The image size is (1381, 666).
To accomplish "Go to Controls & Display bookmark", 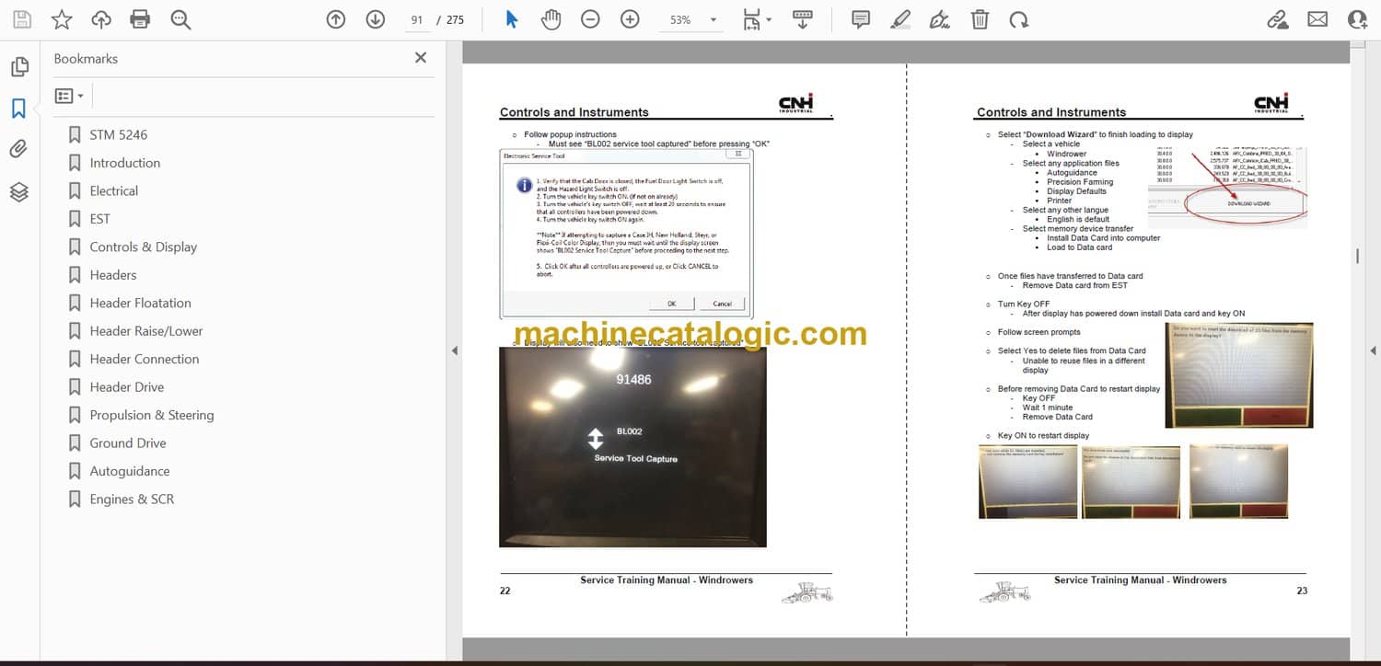I will tap(144, 247).
